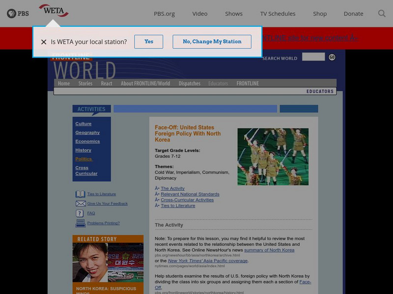Open the Shows menu item
This screenshot has width=393, height=294.
234,14
